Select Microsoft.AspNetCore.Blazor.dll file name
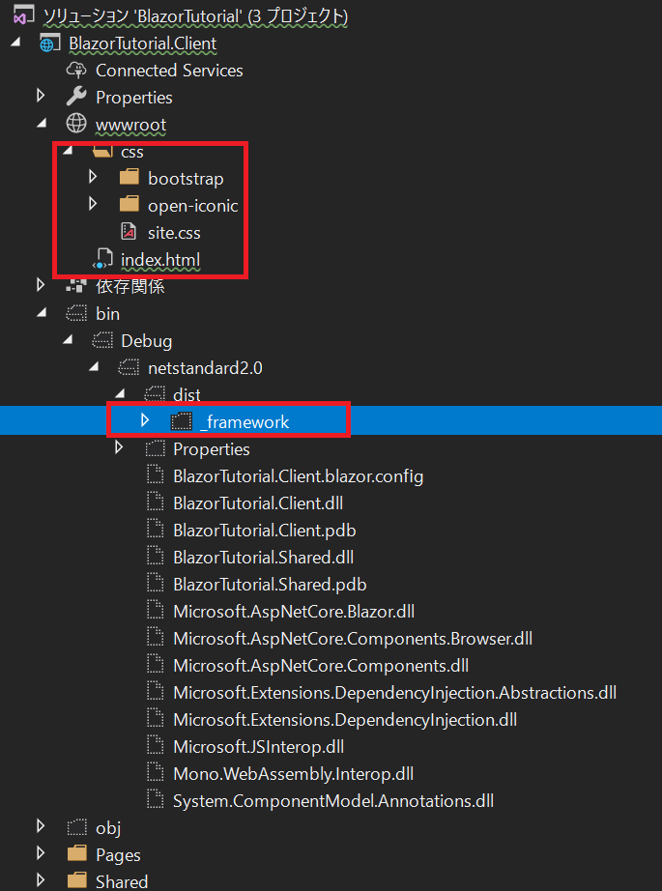 click(x=294, y=612)
